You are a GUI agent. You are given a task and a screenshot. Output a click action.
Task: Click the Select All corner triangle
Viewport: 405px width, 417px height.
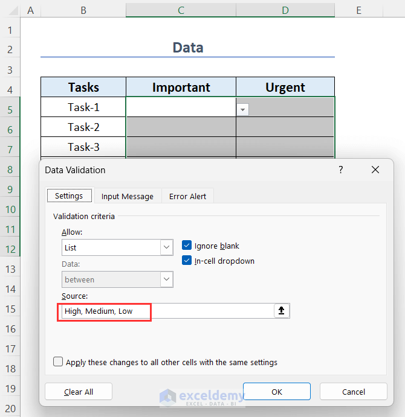click(x=10, y=10)
